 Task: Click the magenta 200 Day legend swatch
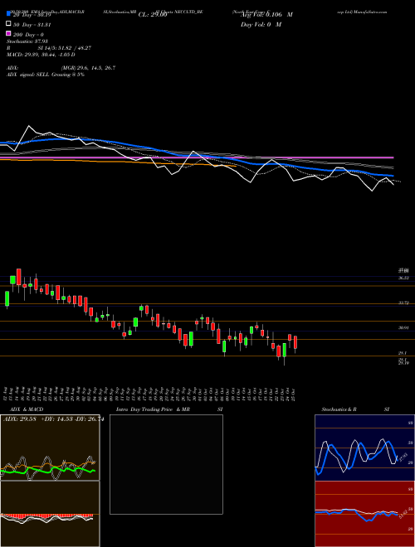point(9,33)
